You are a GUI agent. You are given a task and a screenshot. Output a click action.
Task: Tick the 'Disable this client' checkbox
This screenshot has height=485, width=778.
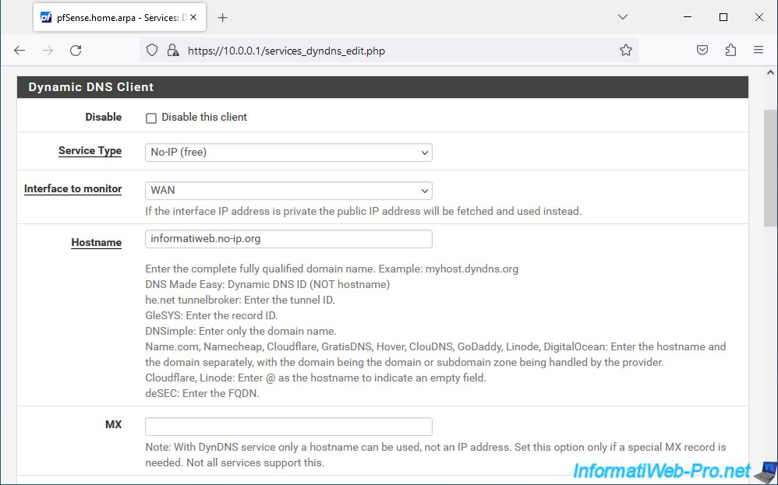click(x=151, y=118)
